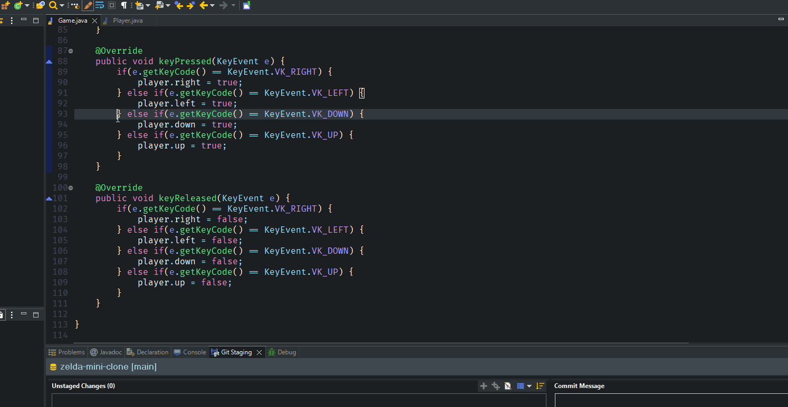Open the Back history dropdown arrow
The image size is (788, 407).
tap(212, 5)
